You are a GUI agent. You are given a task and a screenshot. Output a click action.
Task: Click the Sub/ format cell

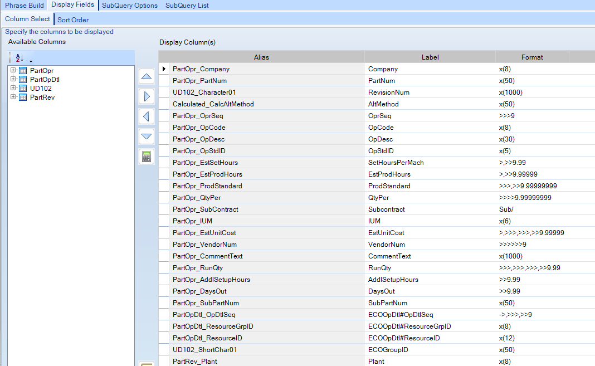(532, 209)
